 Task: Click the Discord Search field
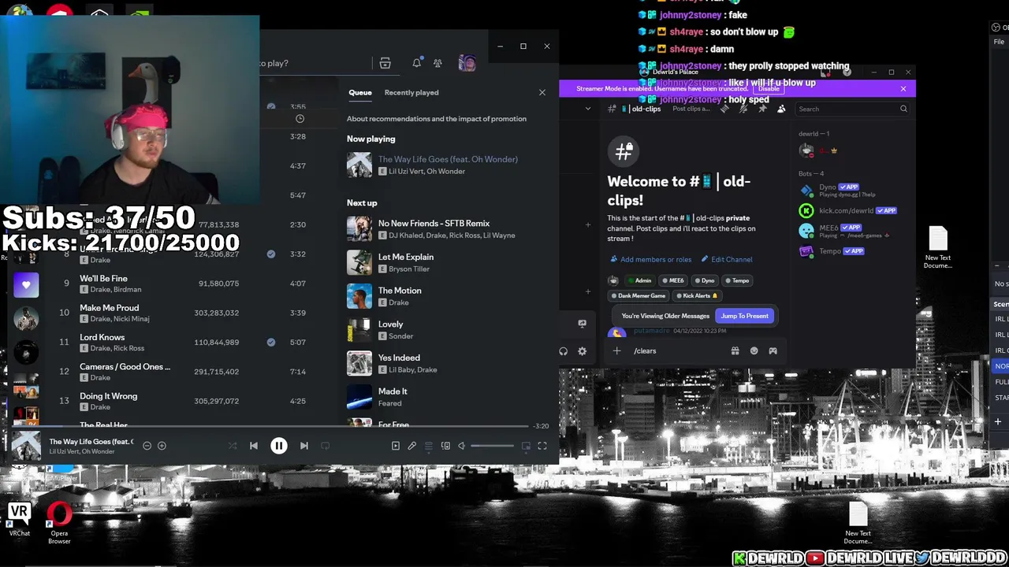pos(853,109)
